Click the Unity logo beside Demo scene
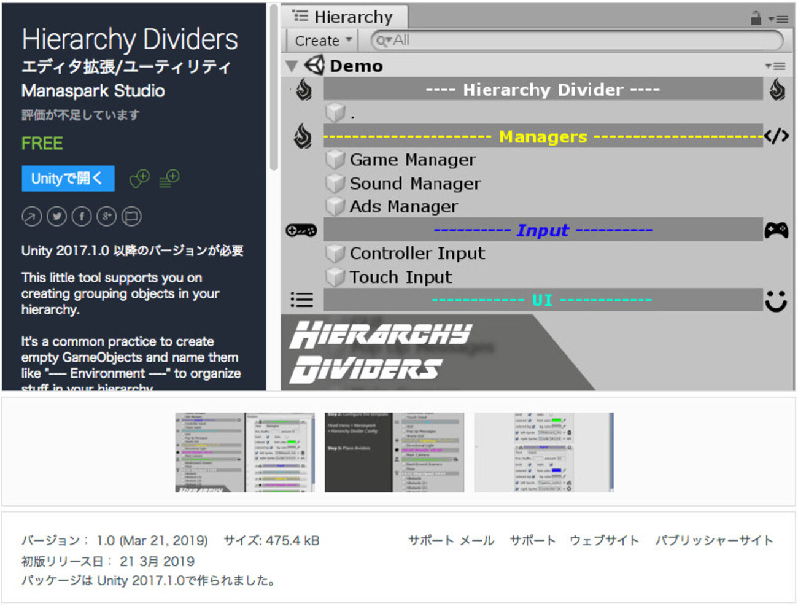The width and height of the screenshot is (798, 606). click(x=314, y=65)
